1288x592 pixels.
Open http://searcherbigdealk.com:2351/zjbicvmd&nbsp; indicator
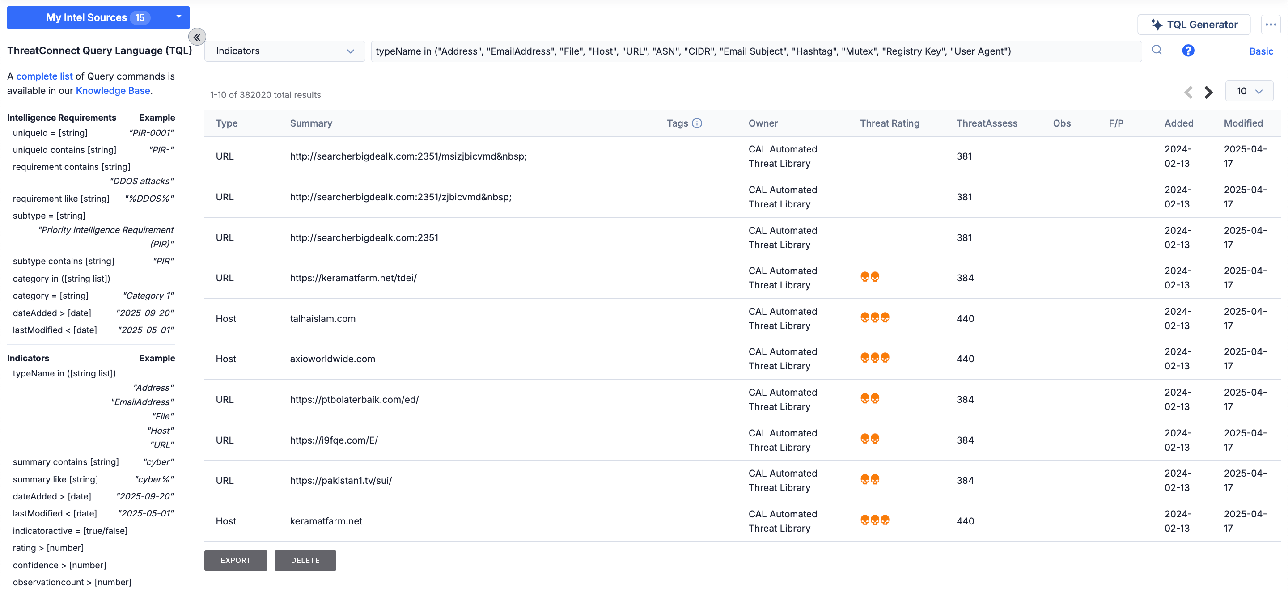click(401, 197)
